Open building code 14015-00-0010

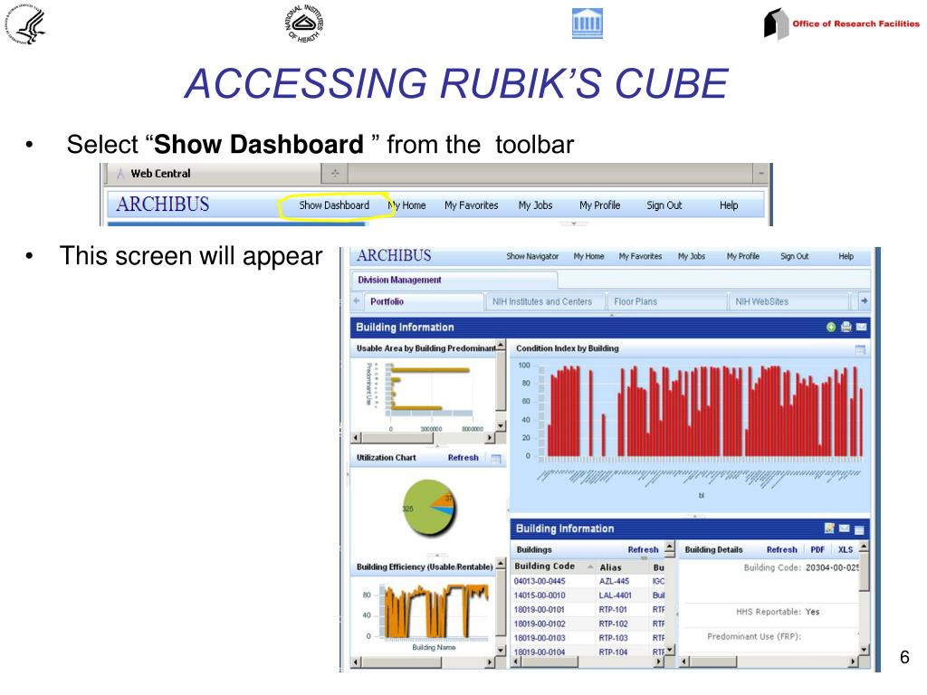540,595
